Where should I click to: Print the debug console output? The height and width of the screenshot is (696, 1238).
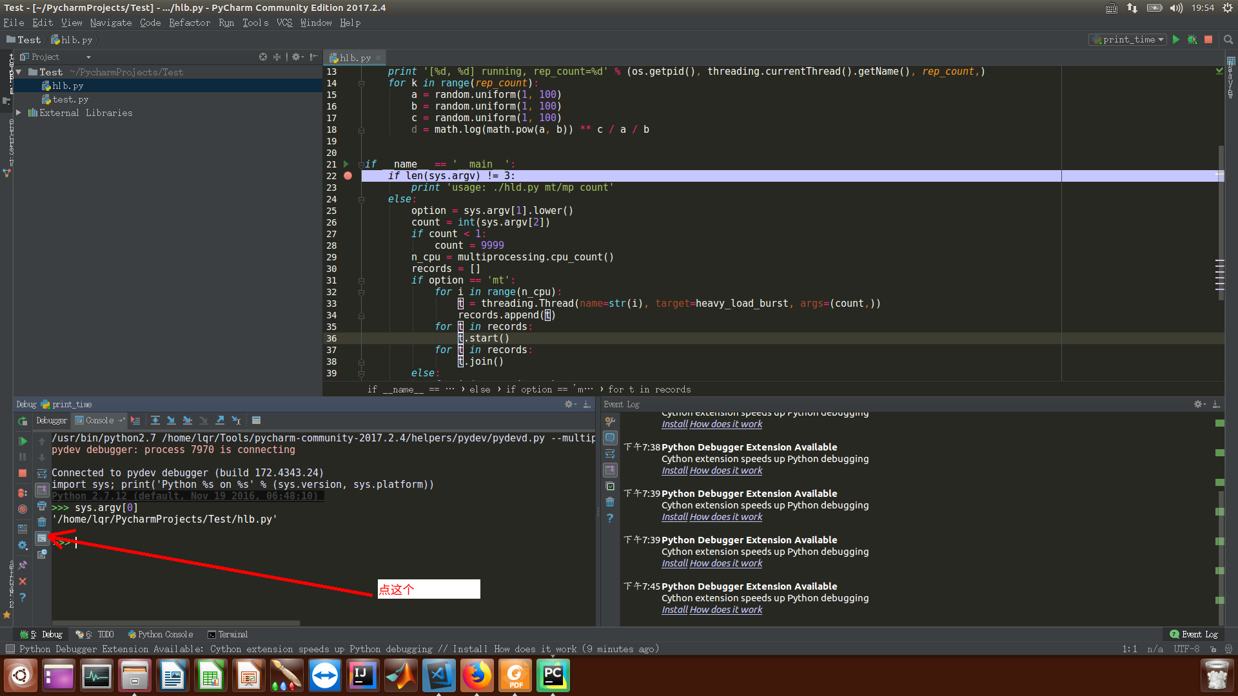coord(42,507)
